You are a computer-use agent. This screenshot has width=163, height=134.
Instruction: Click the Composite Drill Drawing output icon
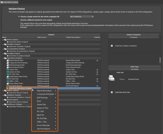8,63
